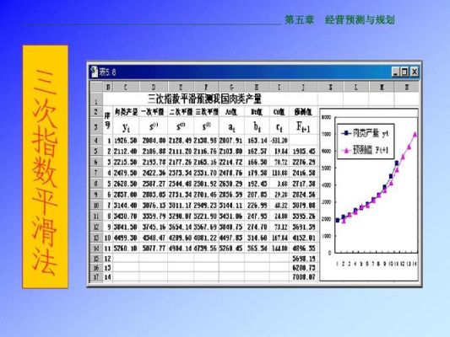Screen dimensions: 450x337
Task: Select the forecast cell 2276.29
Action: [x=304, y=162]
